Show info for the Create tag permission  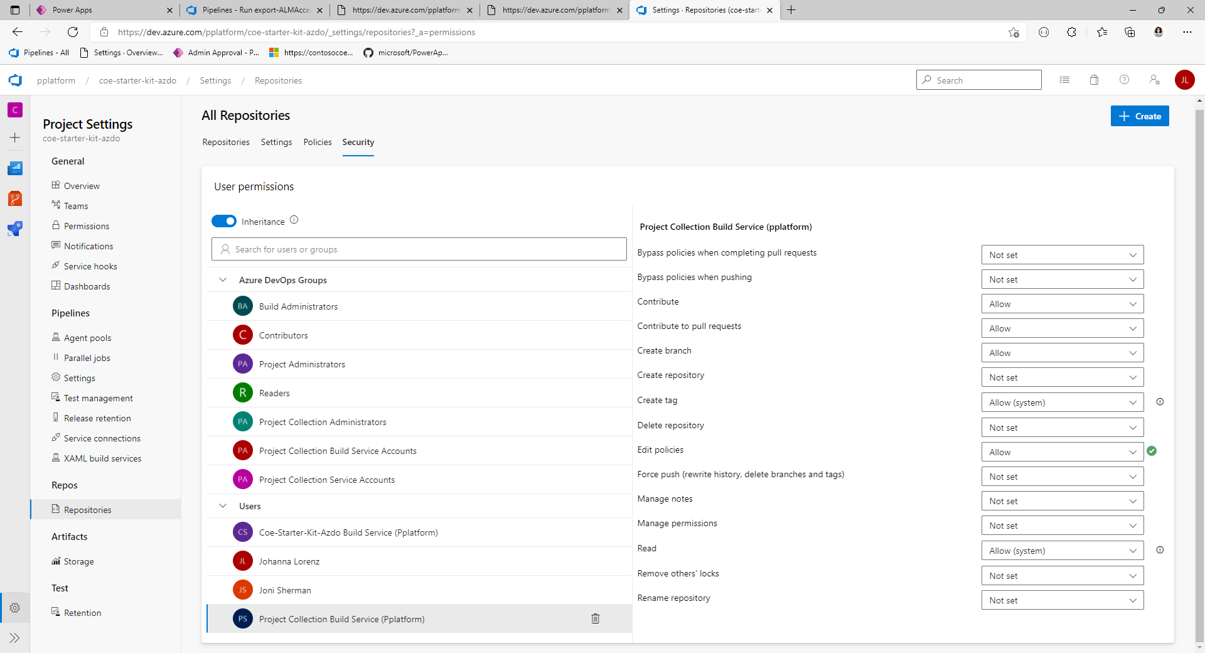tap(1160, 402)
